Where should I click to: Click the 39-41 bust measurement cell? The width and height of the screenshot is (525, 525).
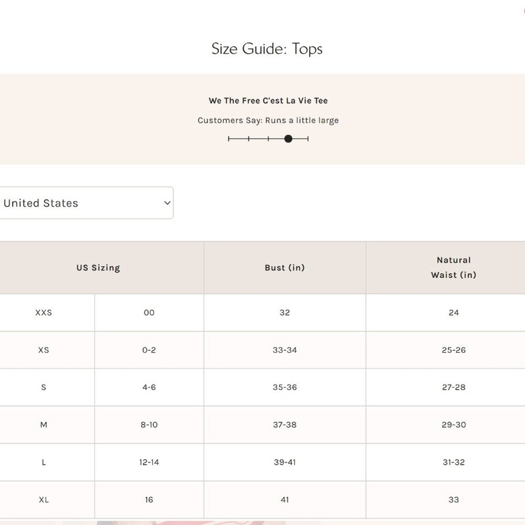coord(284,462)
